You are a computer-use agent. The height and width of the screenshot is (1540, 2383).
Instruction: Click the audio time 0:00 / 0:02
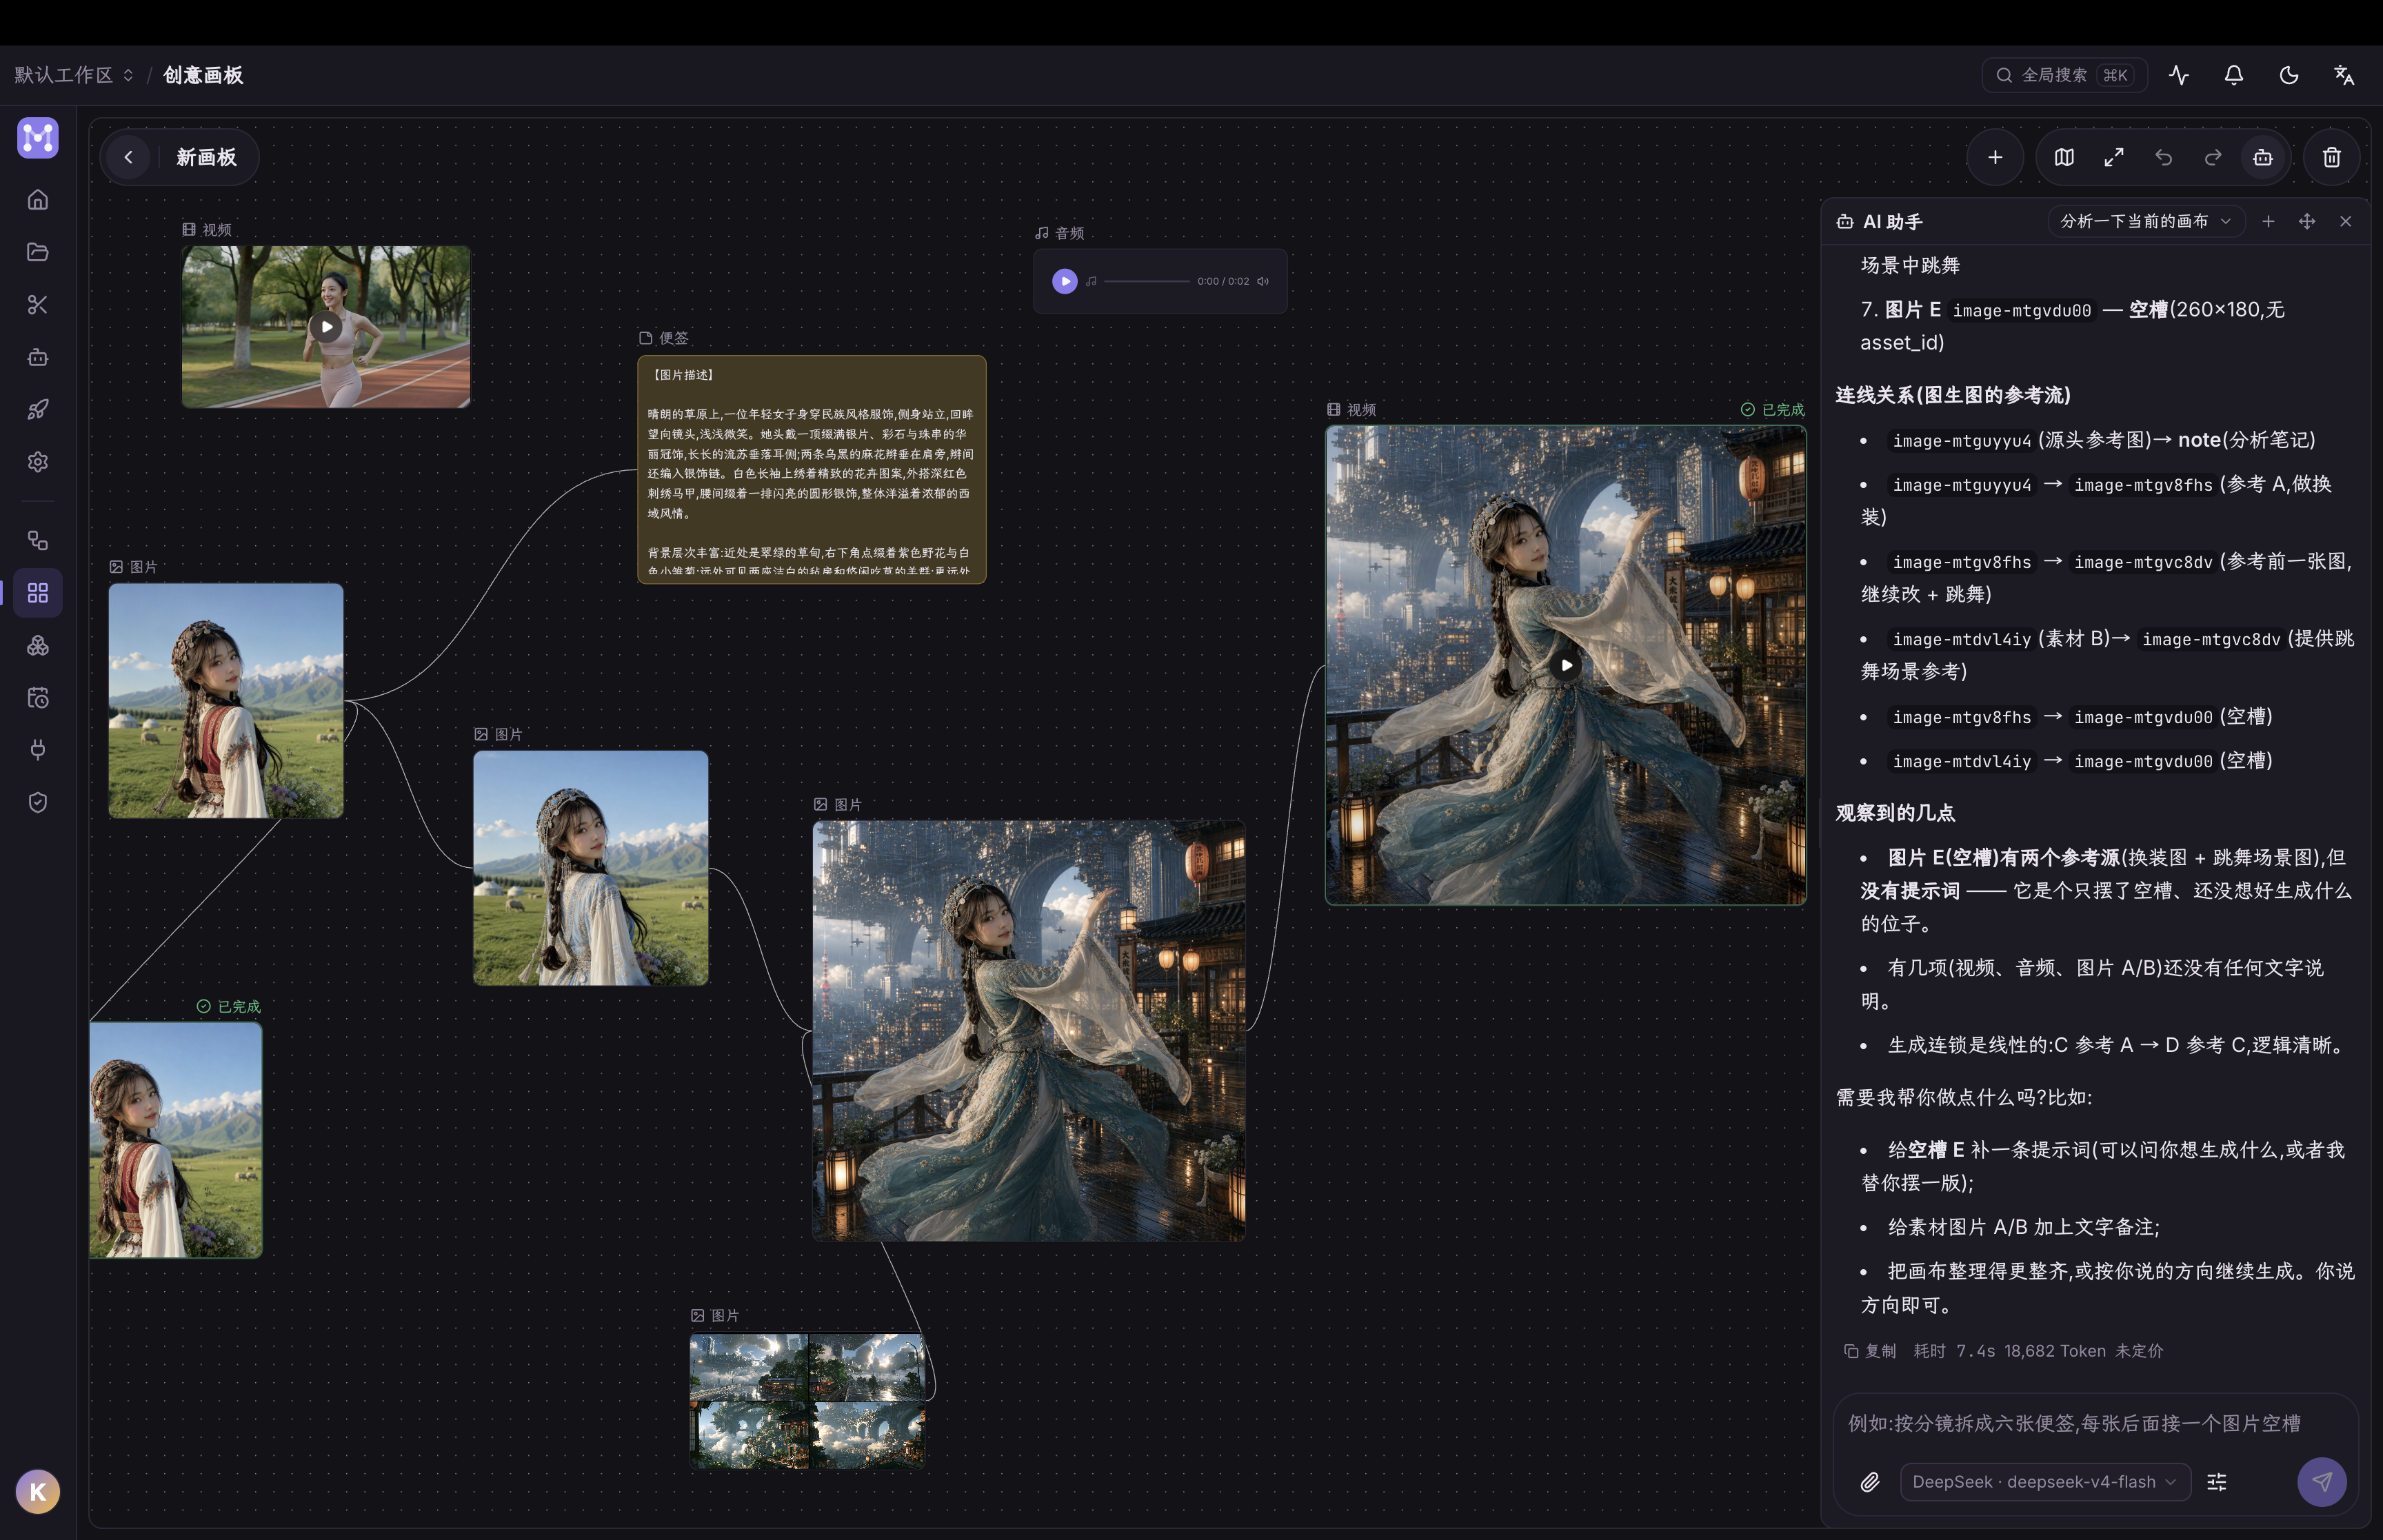click(x=1223, y=281)
